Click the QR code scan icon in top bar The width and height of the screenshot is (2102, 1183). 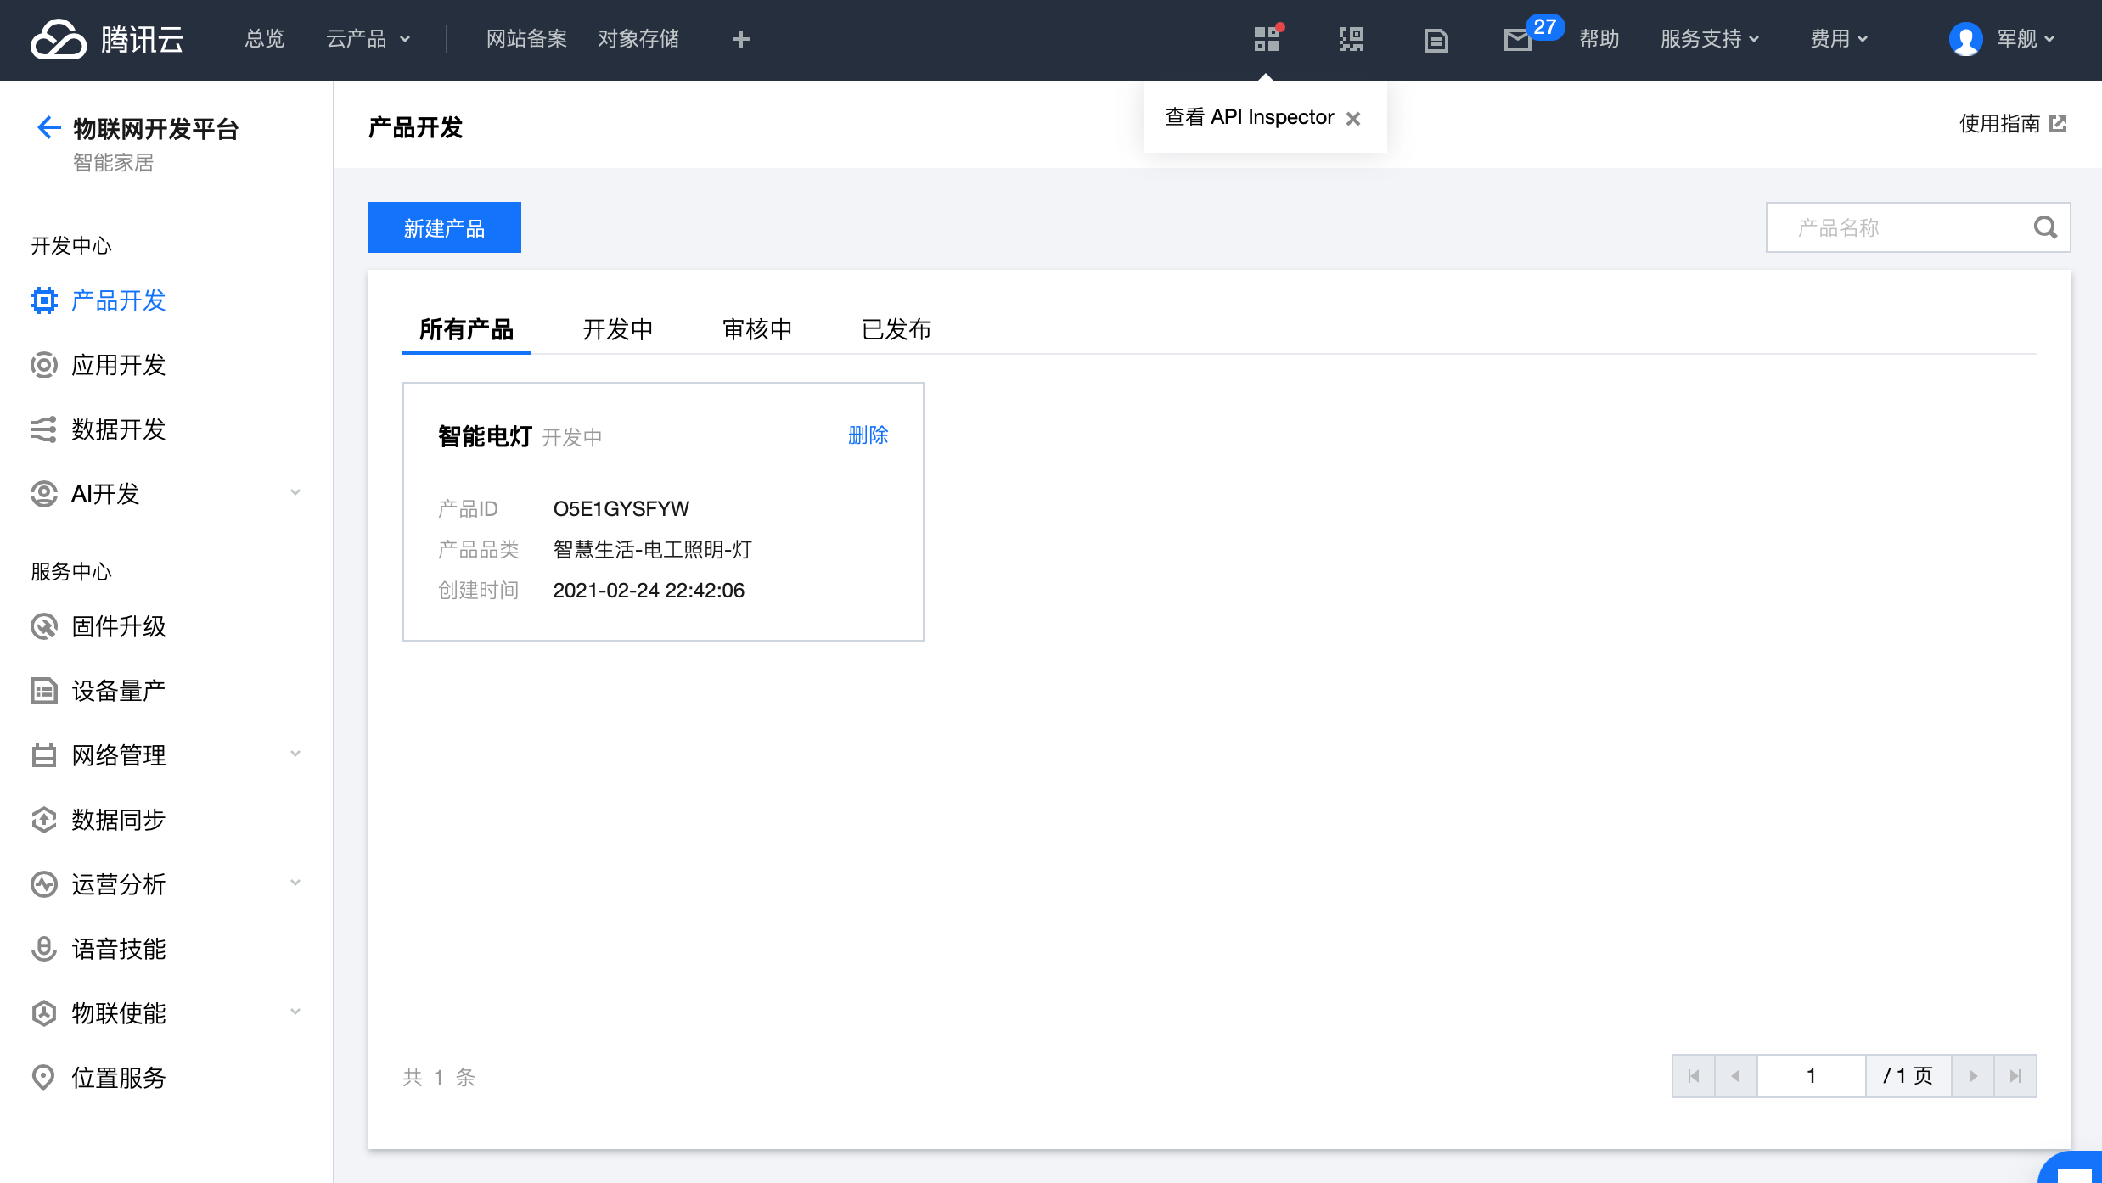(1351, 39)
